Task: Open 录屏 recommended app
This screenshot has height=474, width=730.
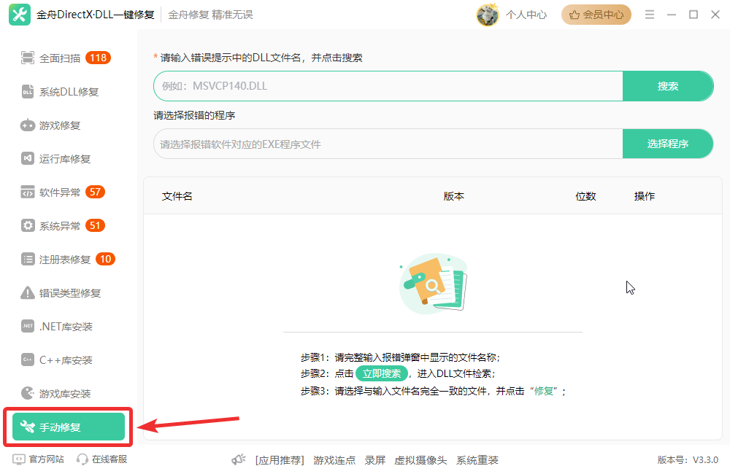Action: (374, 460)
